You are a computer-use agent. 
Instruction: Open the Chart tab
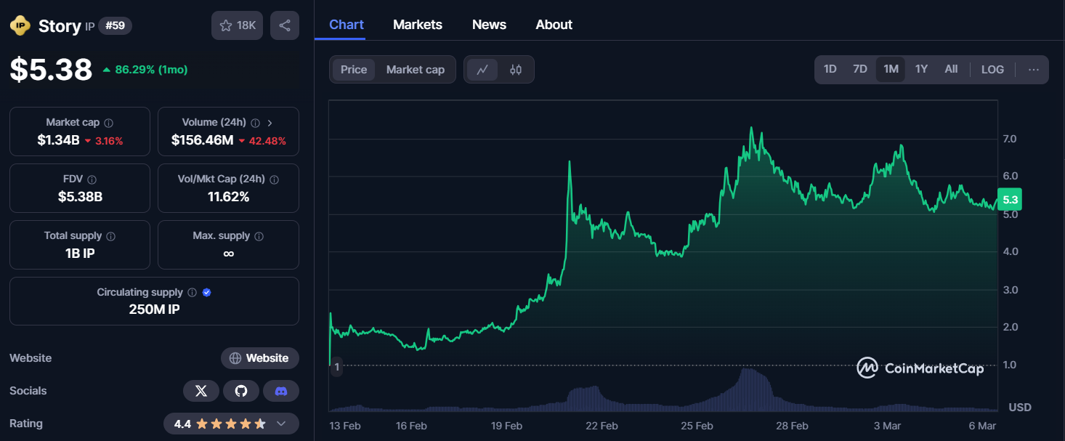tap(347, 25)
